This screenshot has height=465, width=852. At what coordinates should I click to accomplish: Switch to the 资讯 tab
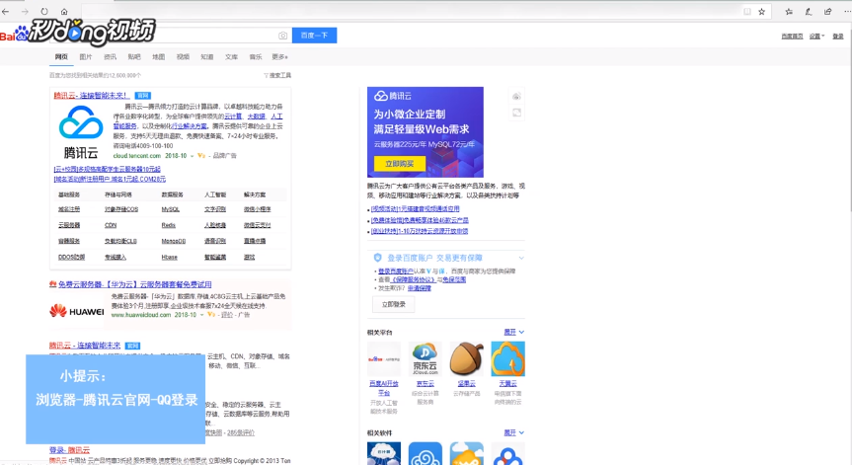coord(111,56)
